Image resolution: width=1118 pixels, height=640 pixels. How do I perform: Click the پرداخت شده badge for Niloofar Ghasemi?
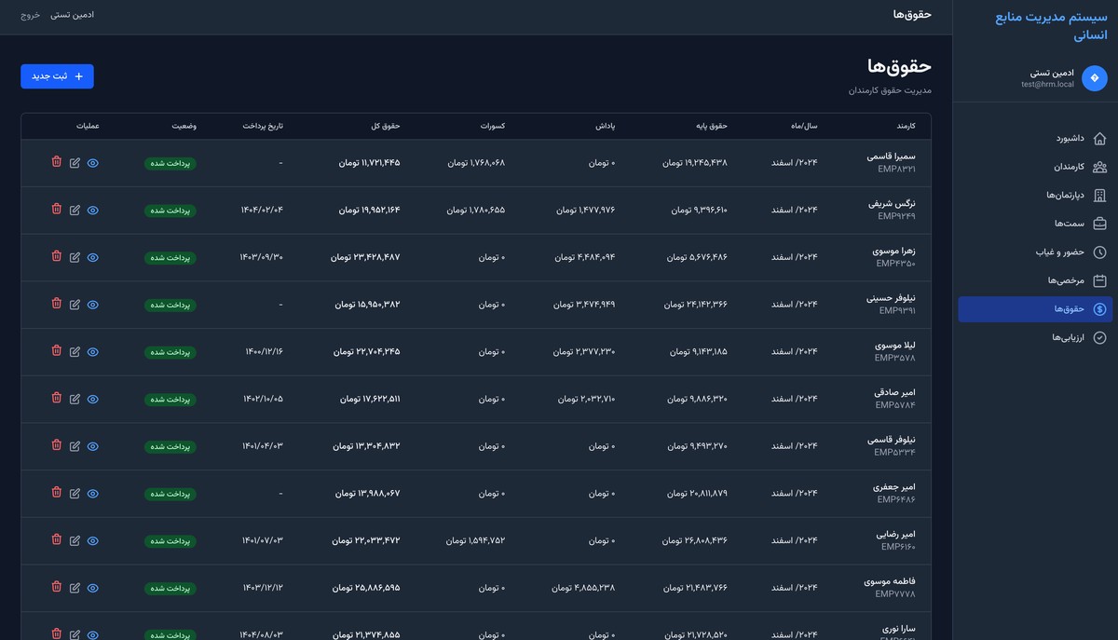point(170,446)
